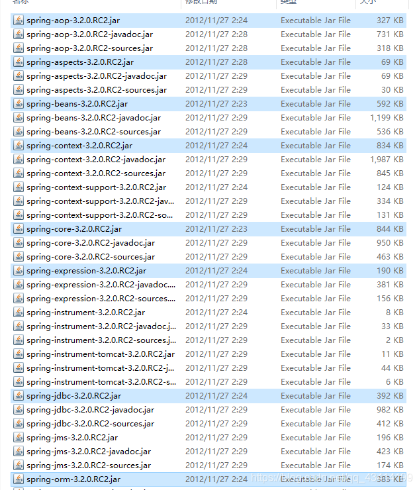Click the jar icon of spring-aspects-3.2.0.RC2-javadoc.jar
Viewport: 419px width, 490px height.
point(19,76)
